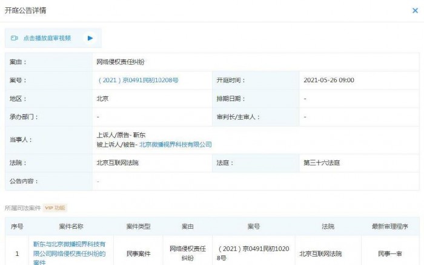Click the 序号 column header

17,226
